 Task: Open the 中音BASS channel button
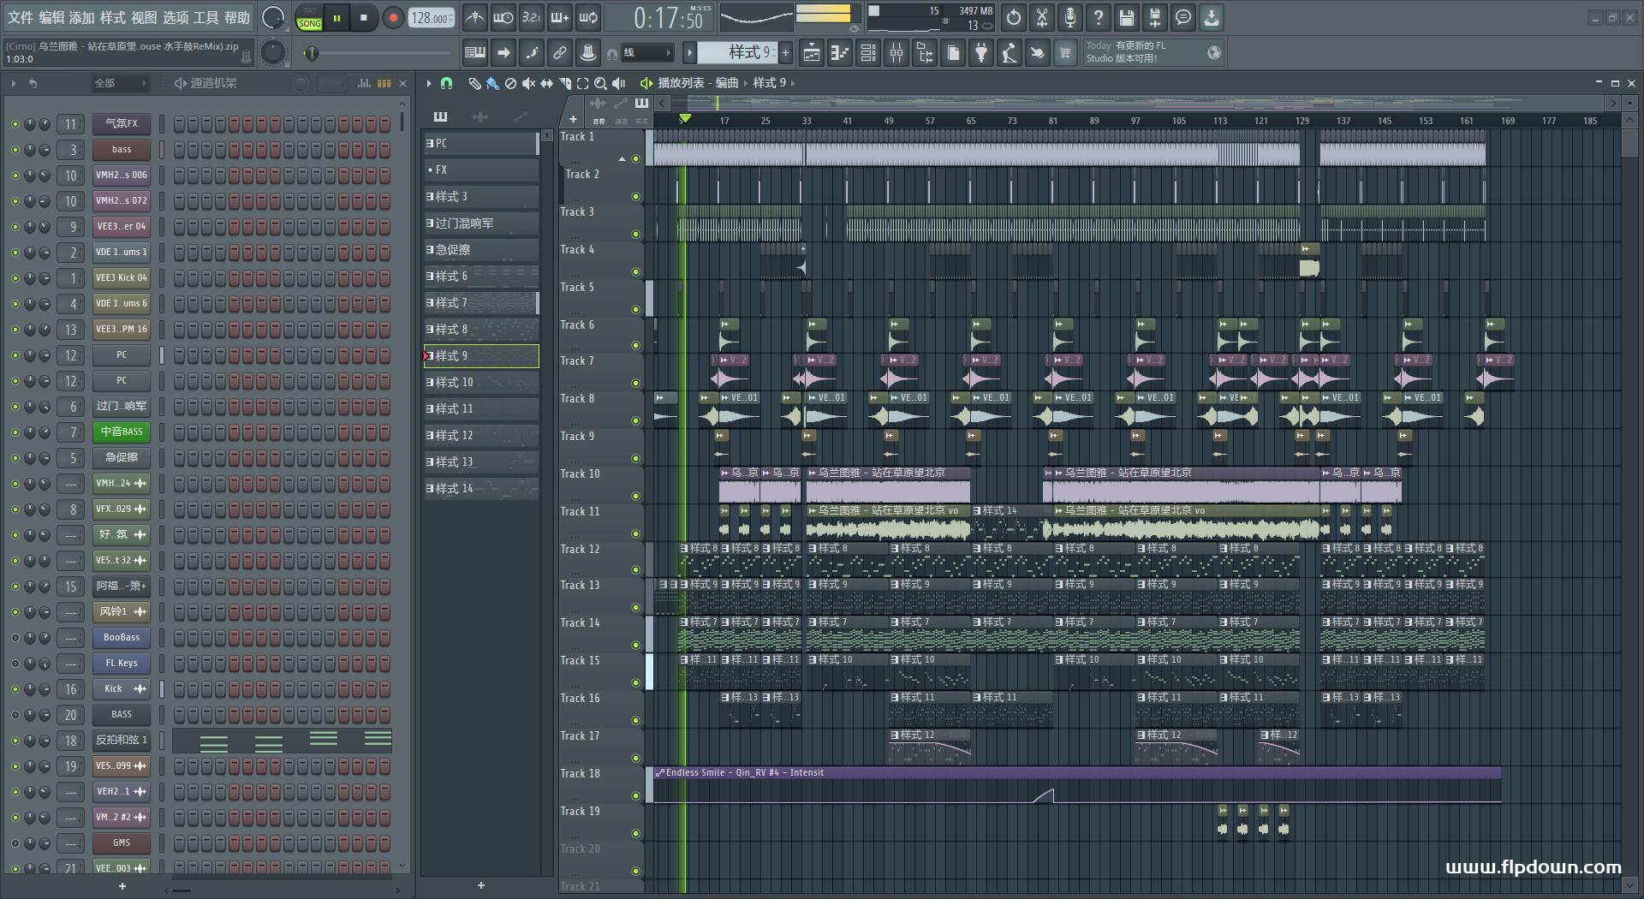click(122, 432)
